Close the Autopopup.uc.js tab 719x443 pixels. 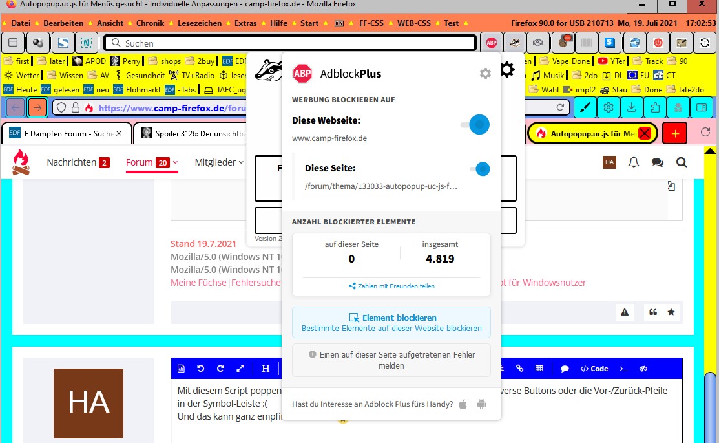coord(645,133)
